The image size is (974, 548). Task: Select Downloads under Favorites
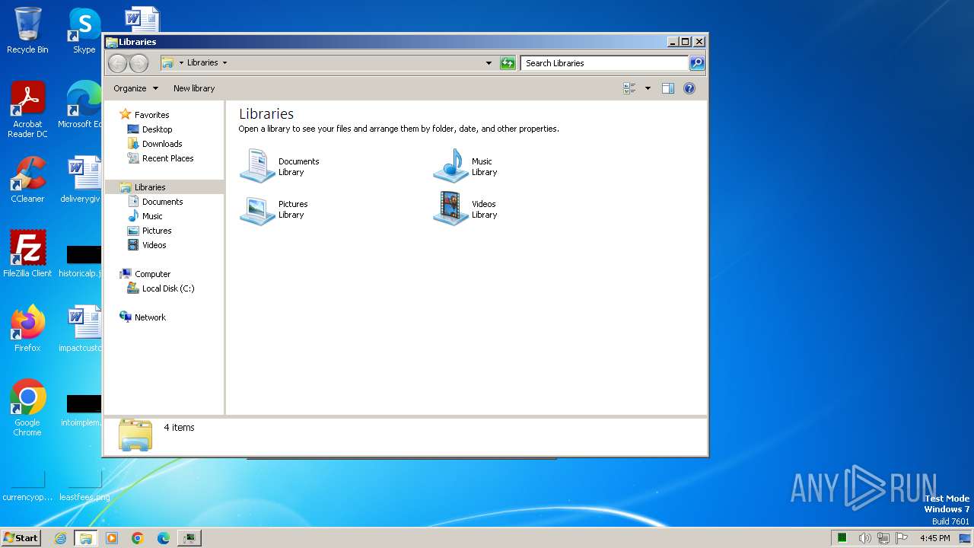pos(162,144)
